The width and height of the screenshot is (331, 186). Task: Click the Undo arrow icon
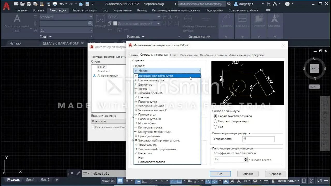[61, 4]
